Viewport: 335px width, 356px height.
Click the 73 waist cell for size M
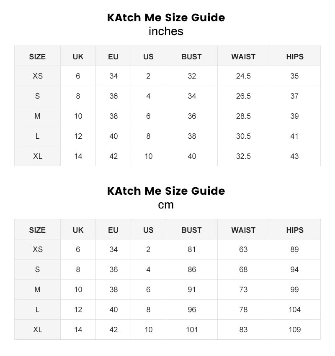[x=243, y=290]
